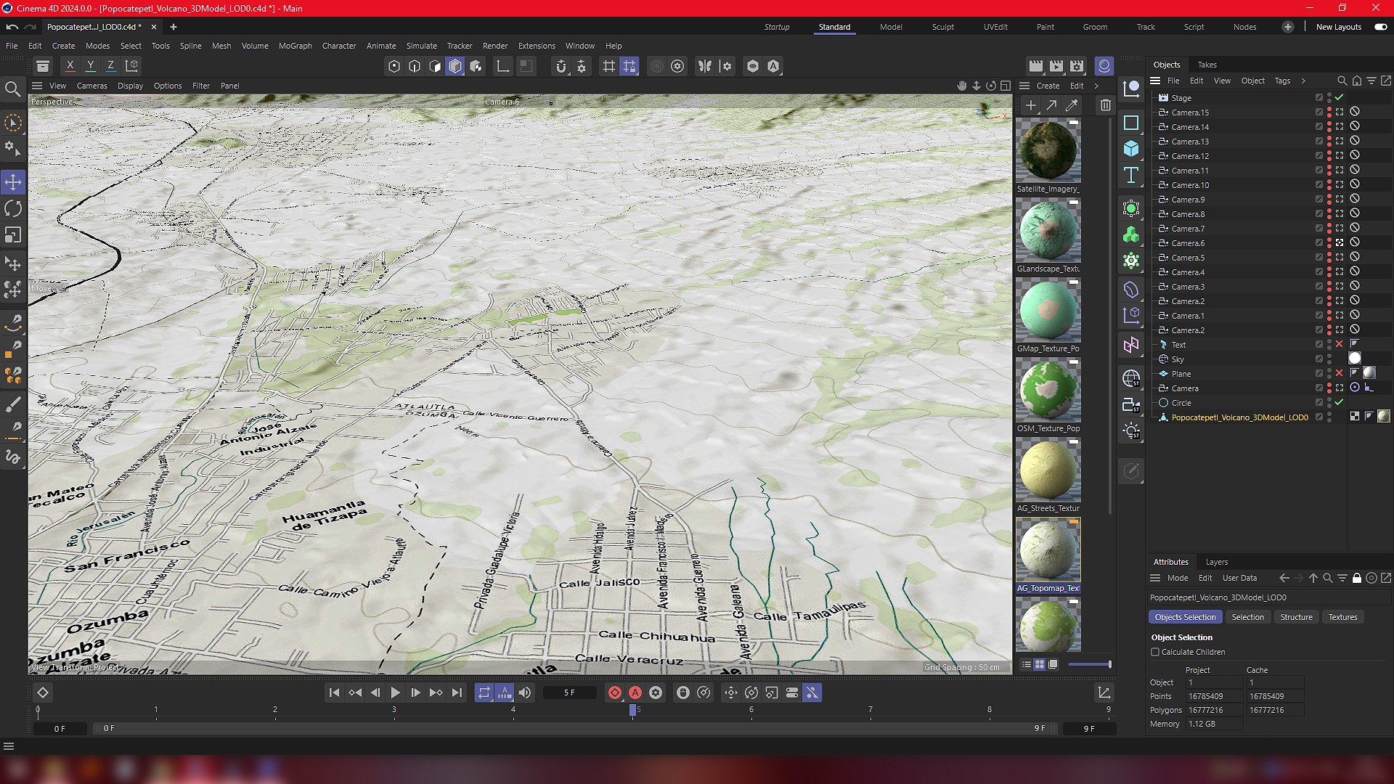Open the search magnifier in left toolbar
This screenshot has height=784, width=1394.
coord(12,89)
